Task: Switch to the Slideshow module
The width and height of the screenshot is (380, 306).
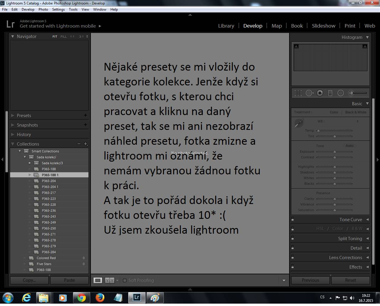Action: tap(324, 26)
